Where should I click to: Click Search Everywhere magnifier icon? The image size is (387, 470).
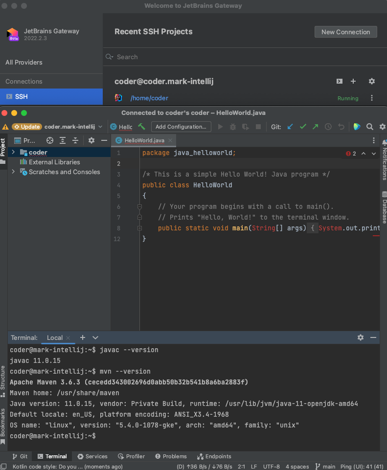click(370, 127)
